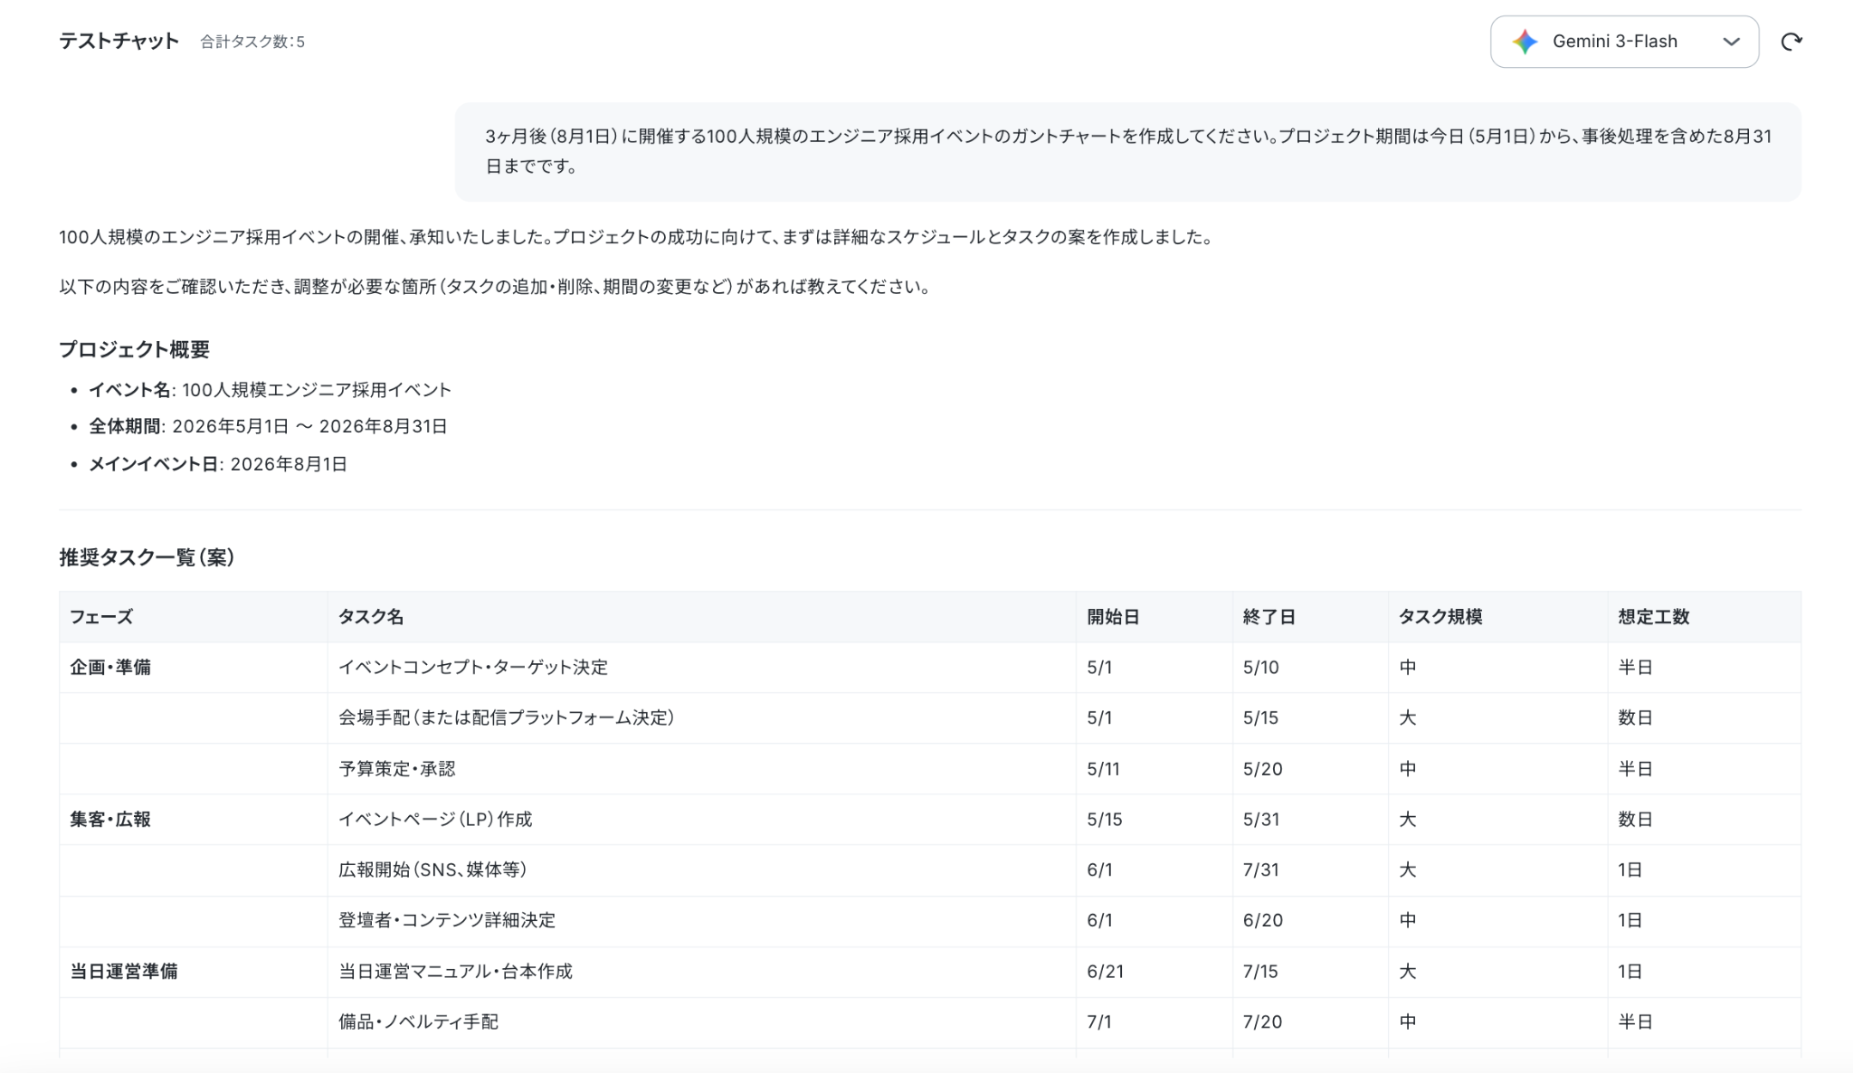Screen dimensions: 1853x1073
Task: Click start date "6/1" in the 登壇者 row
Action: 1100,921
